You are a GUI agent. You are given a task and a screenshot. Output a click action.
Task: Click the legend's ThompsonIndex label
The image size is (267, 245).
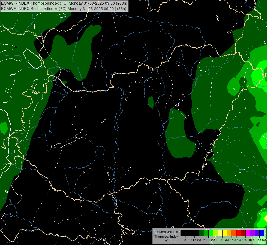[166, 237]
